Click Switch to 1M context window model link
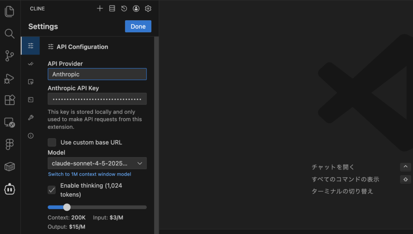The width and height of the screenshot is (413, 234). click(x=90, y=174)
